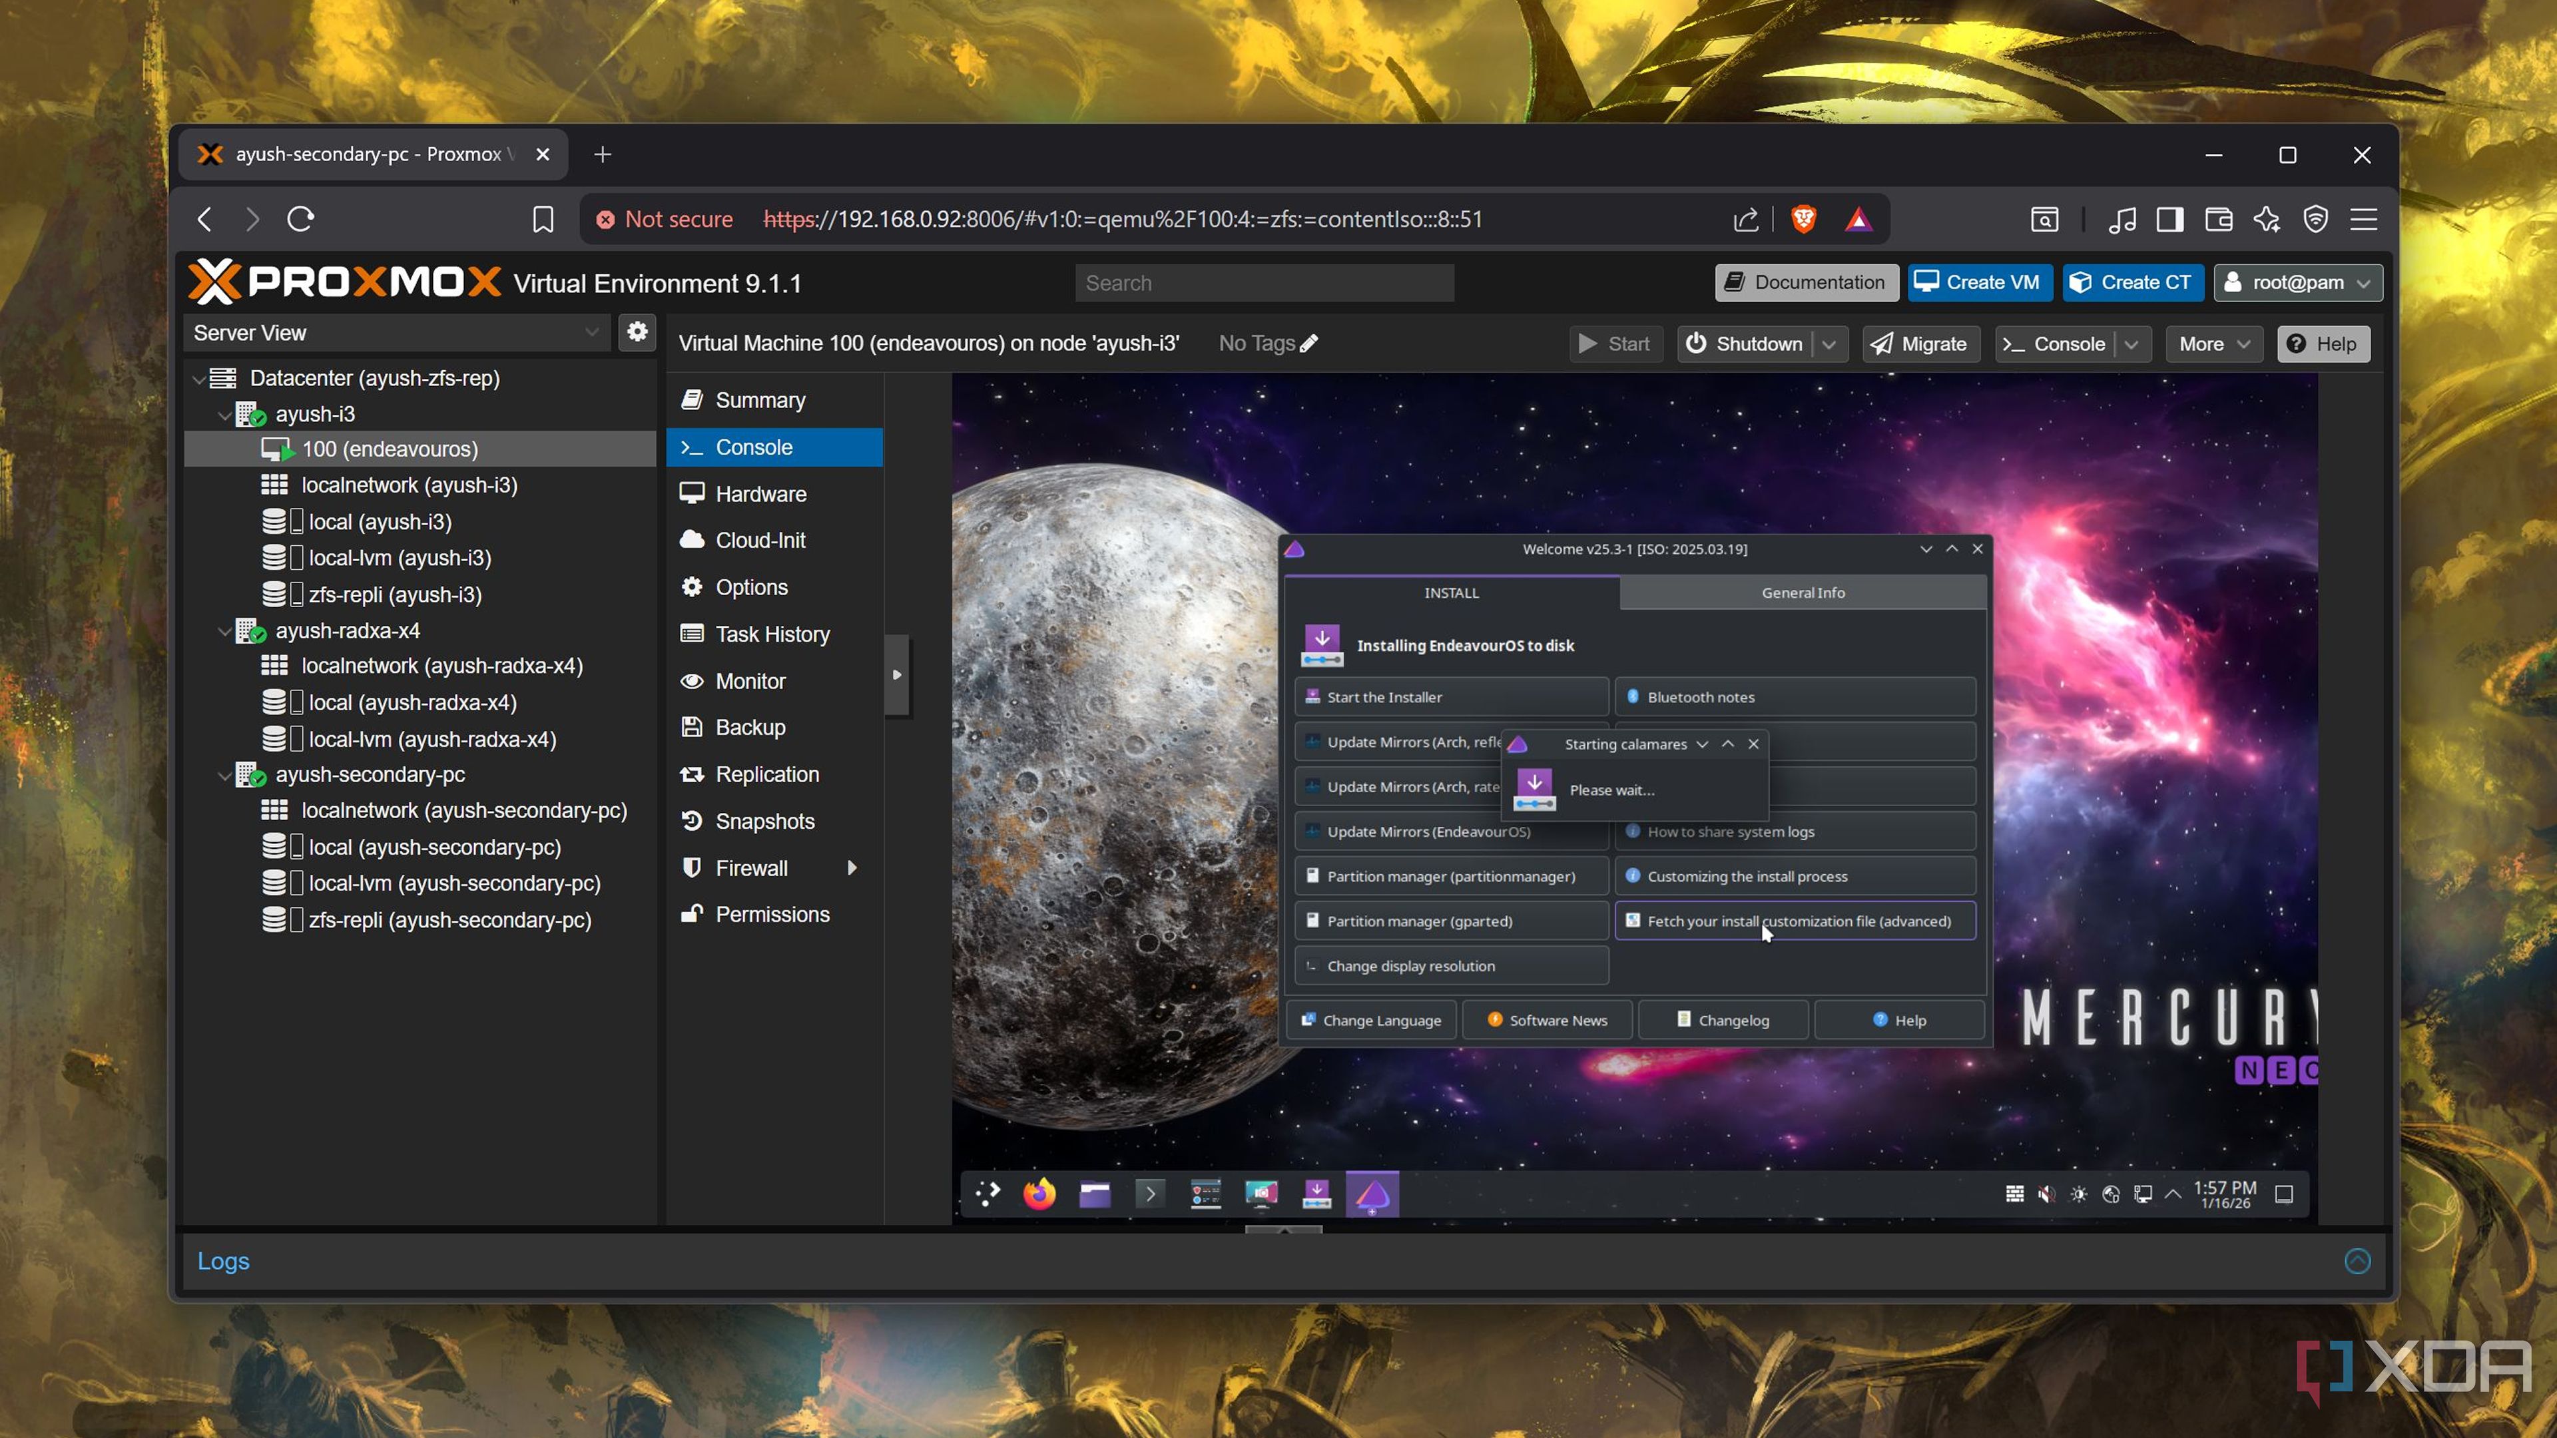Expand the Firewall submenu arrow
The width and height of the screenshot is (2557, 1438).
(852, 868)
